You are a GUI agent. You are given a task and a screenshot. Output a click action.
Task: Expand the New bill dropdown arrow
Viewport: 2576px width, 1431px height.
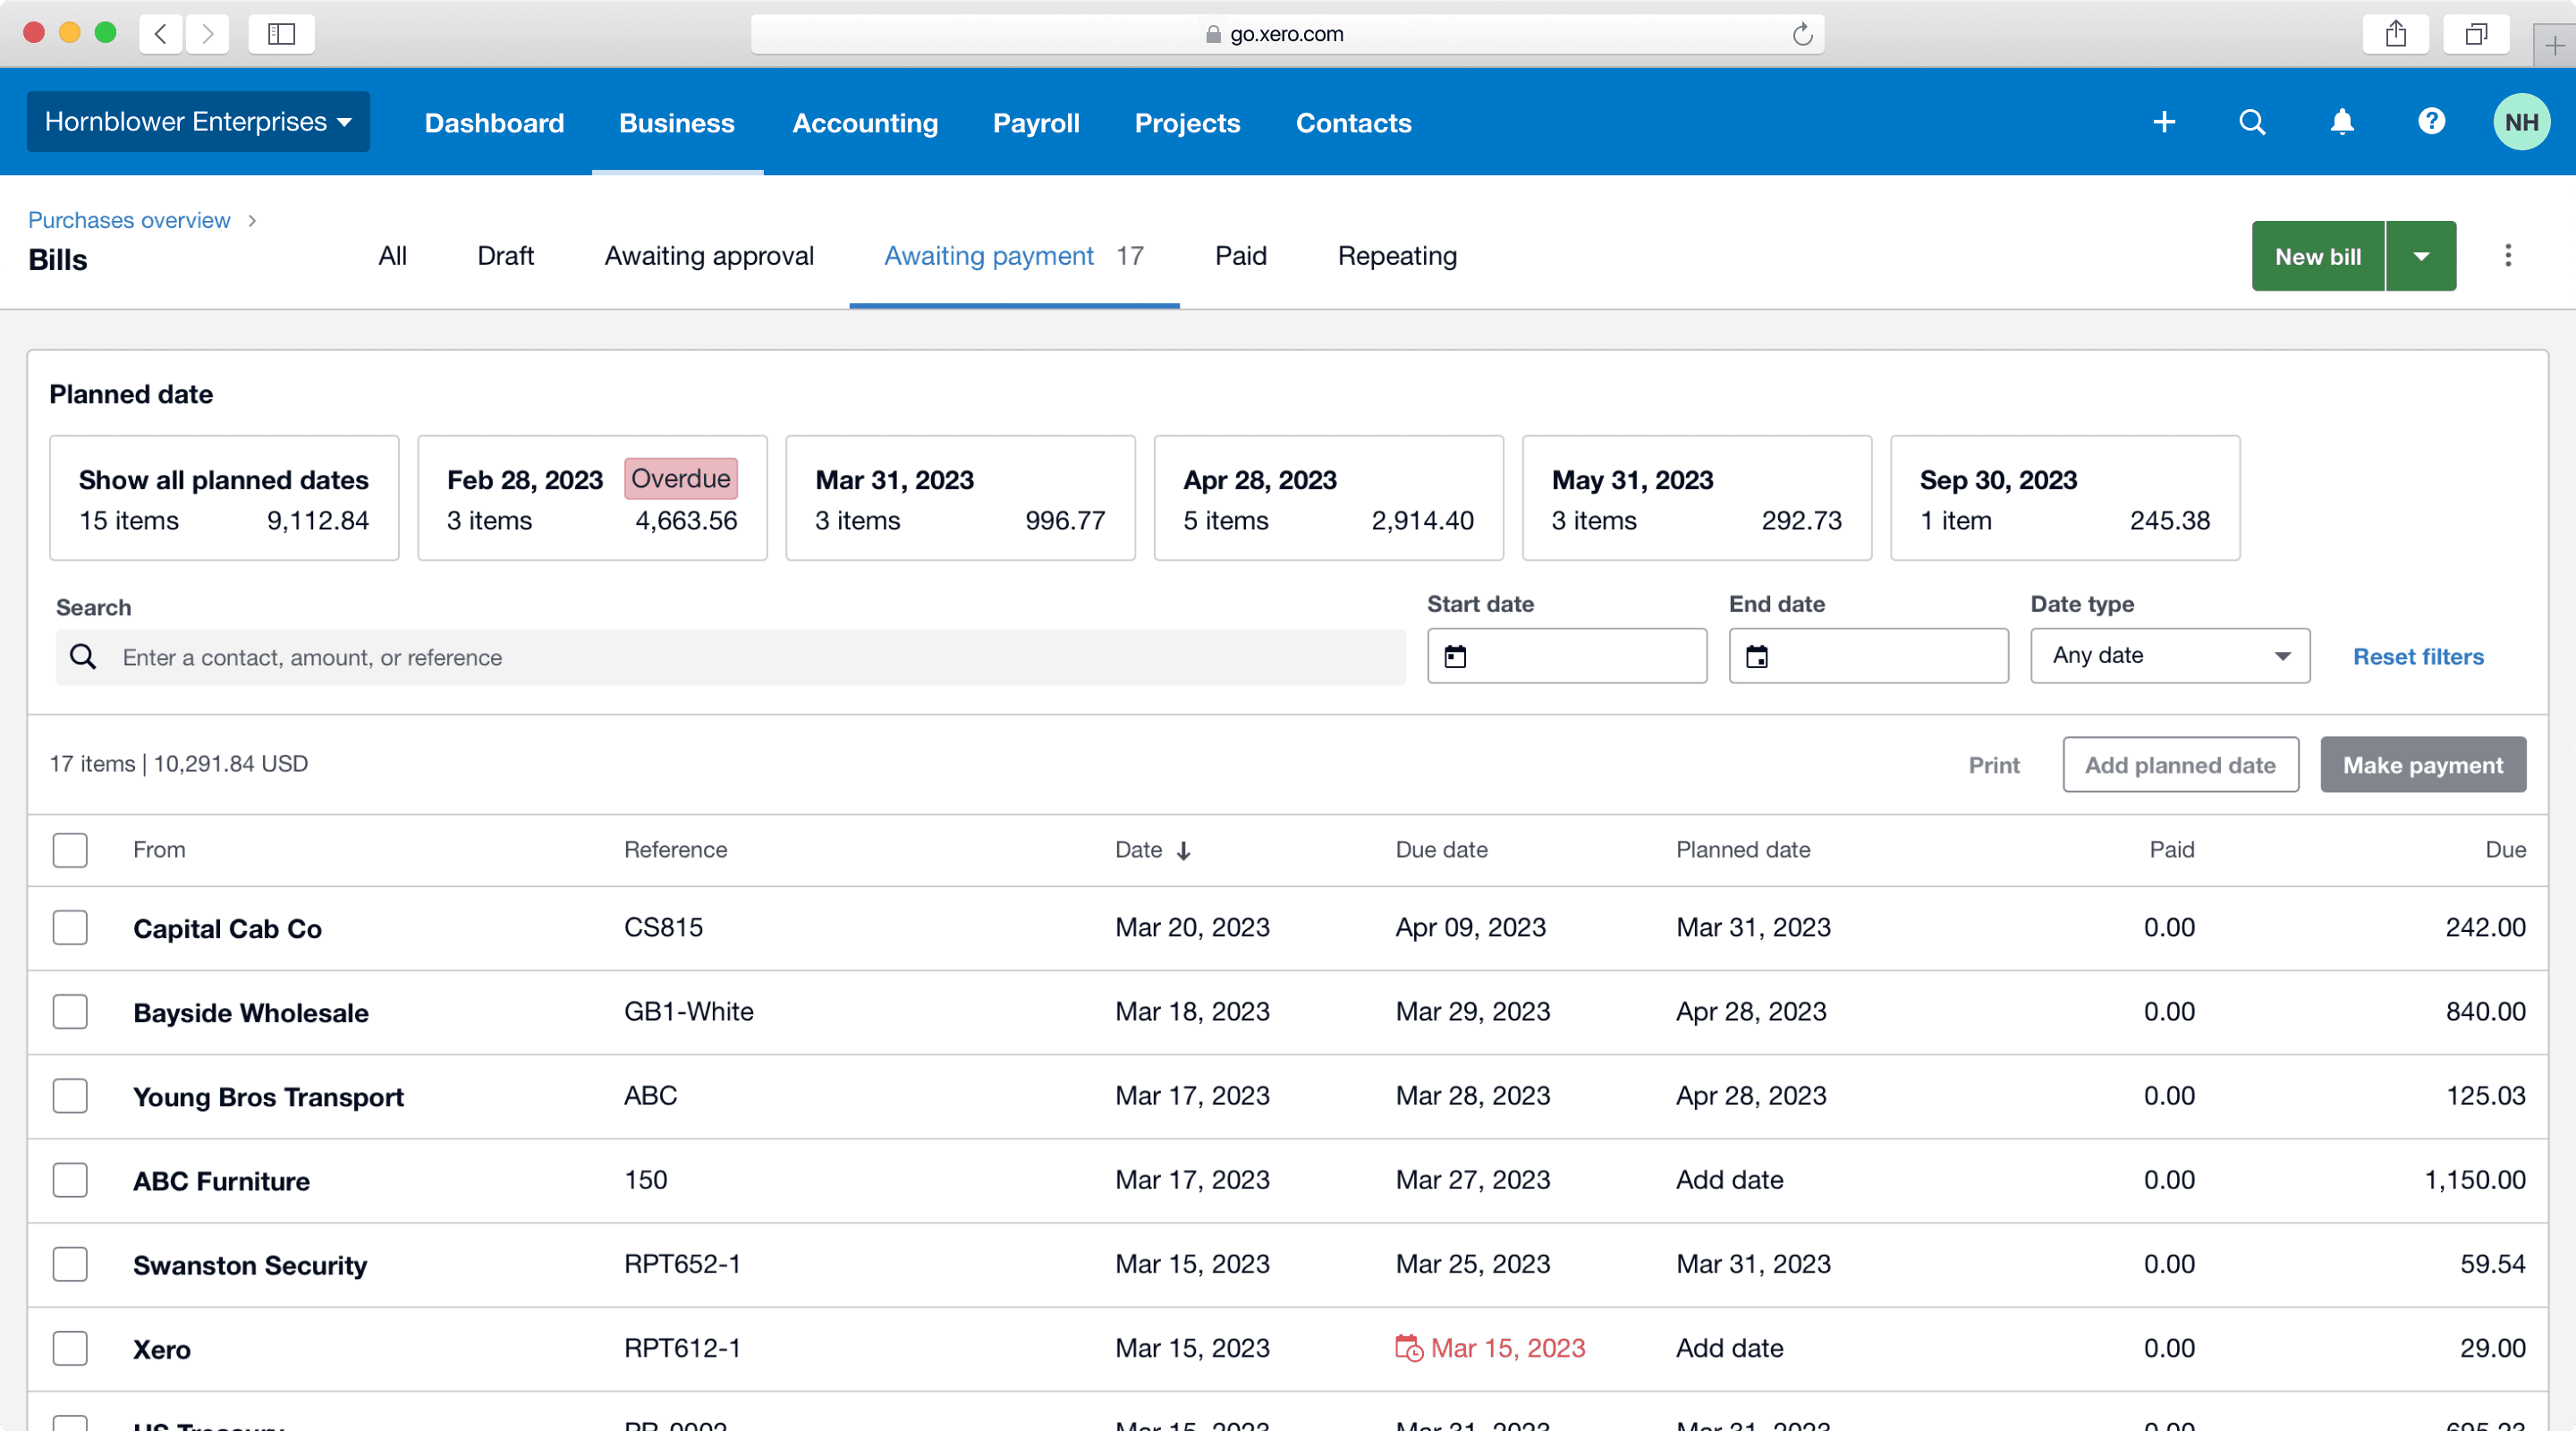[2421, 256]
